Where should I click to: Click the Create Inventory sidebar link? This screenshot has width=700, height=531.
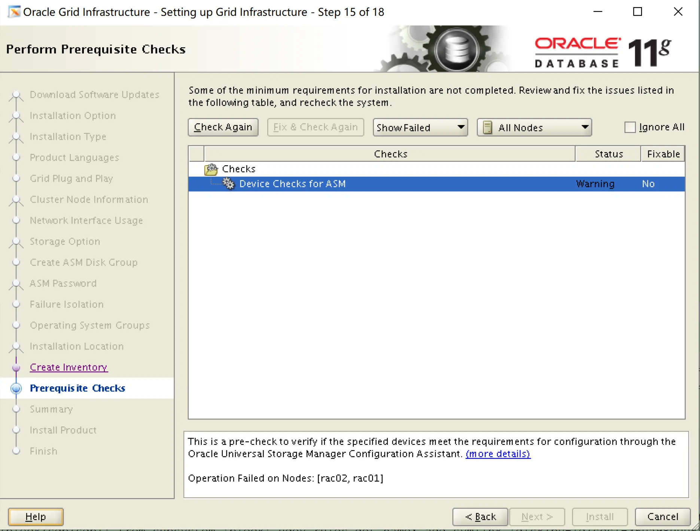tap(69, 367)
